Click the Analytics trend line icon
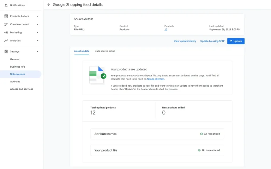 tap(6, 40)
